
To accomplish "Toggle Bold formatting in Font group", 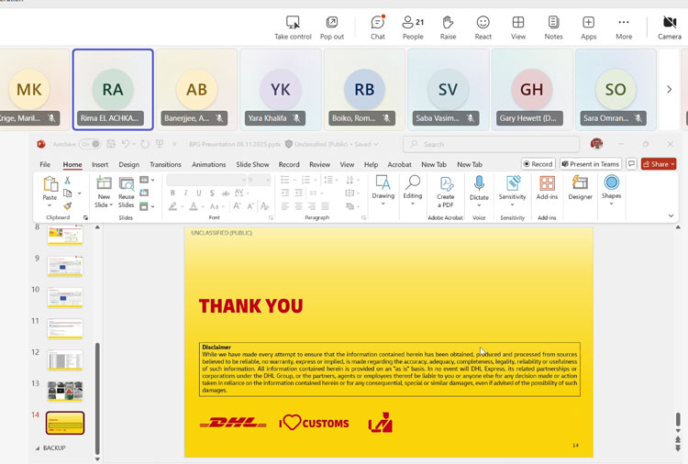I will pos(172,193).
